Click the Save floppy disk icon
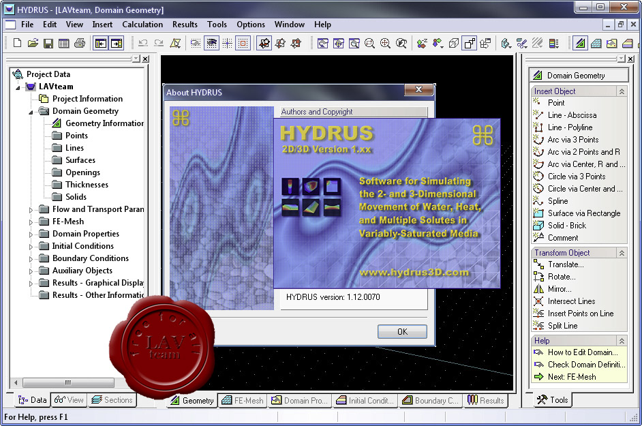Screen dimensions: 642x426 click(x=48, y=43)
